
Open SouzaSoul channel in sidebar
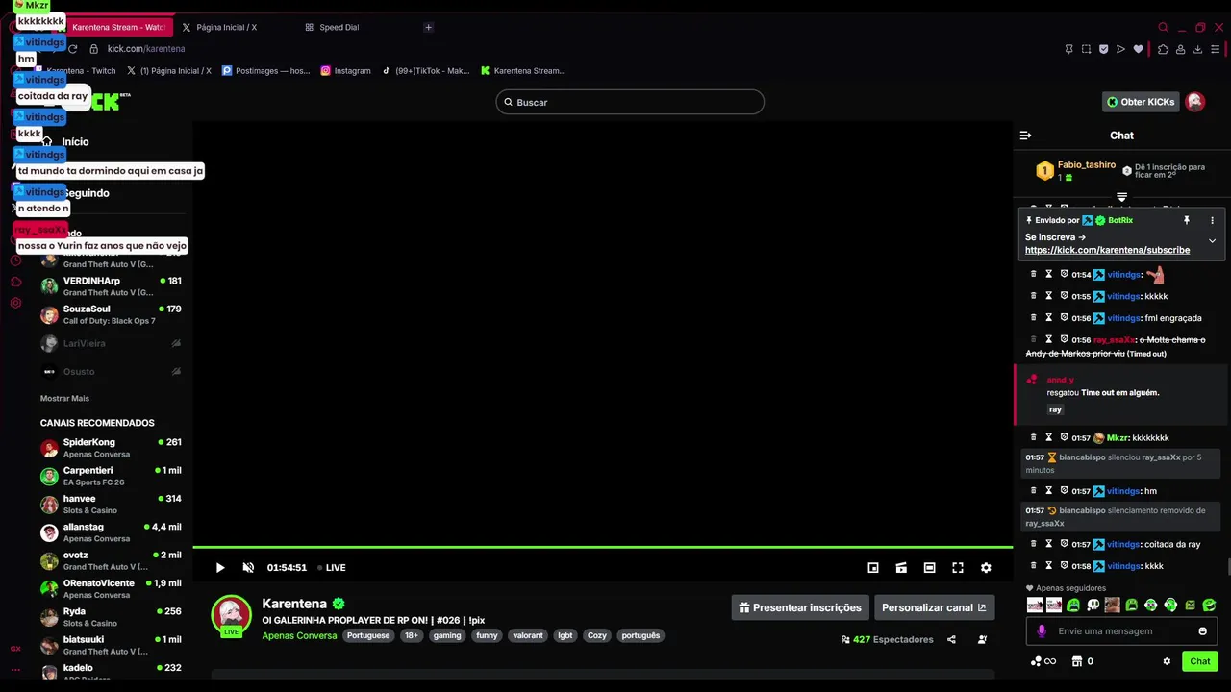coord(111,314)
